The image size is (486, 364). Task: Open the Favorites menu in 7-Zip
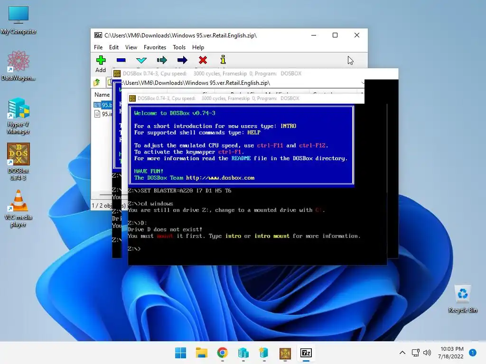point(155,47)
